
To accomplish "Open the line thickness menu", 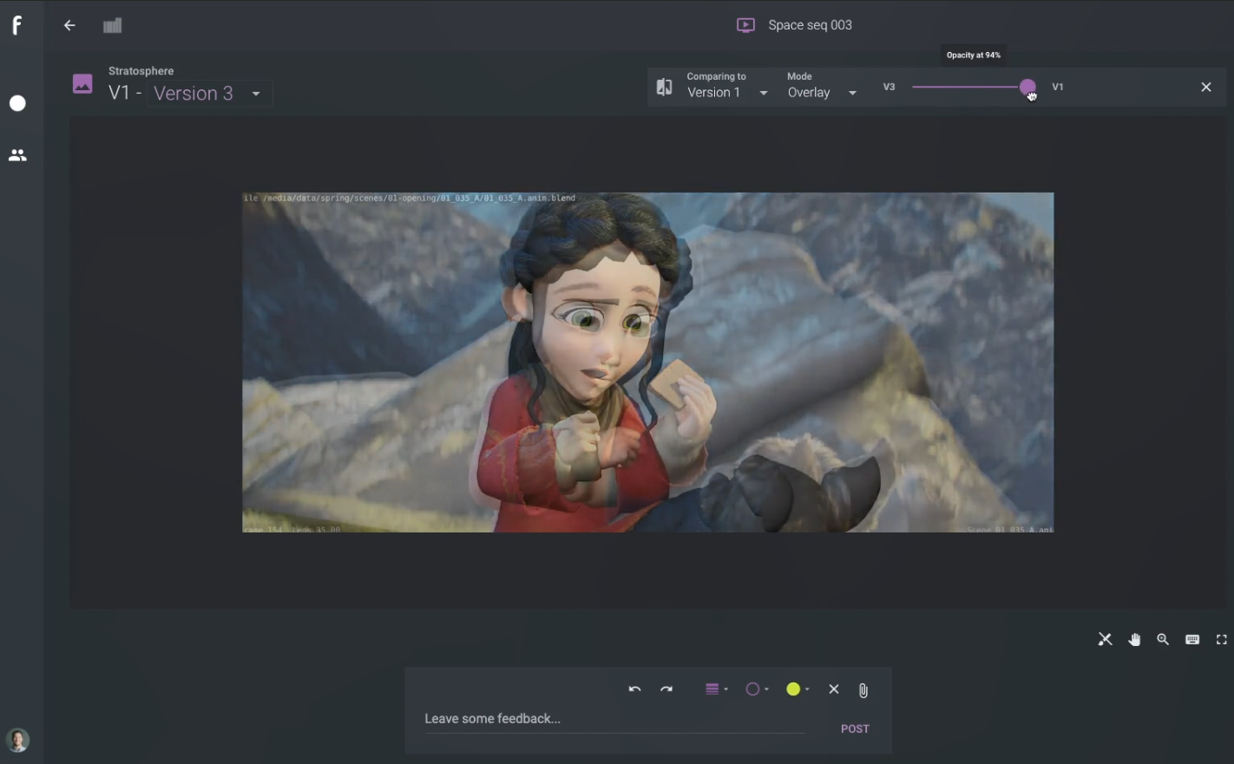I will (715, 689).
